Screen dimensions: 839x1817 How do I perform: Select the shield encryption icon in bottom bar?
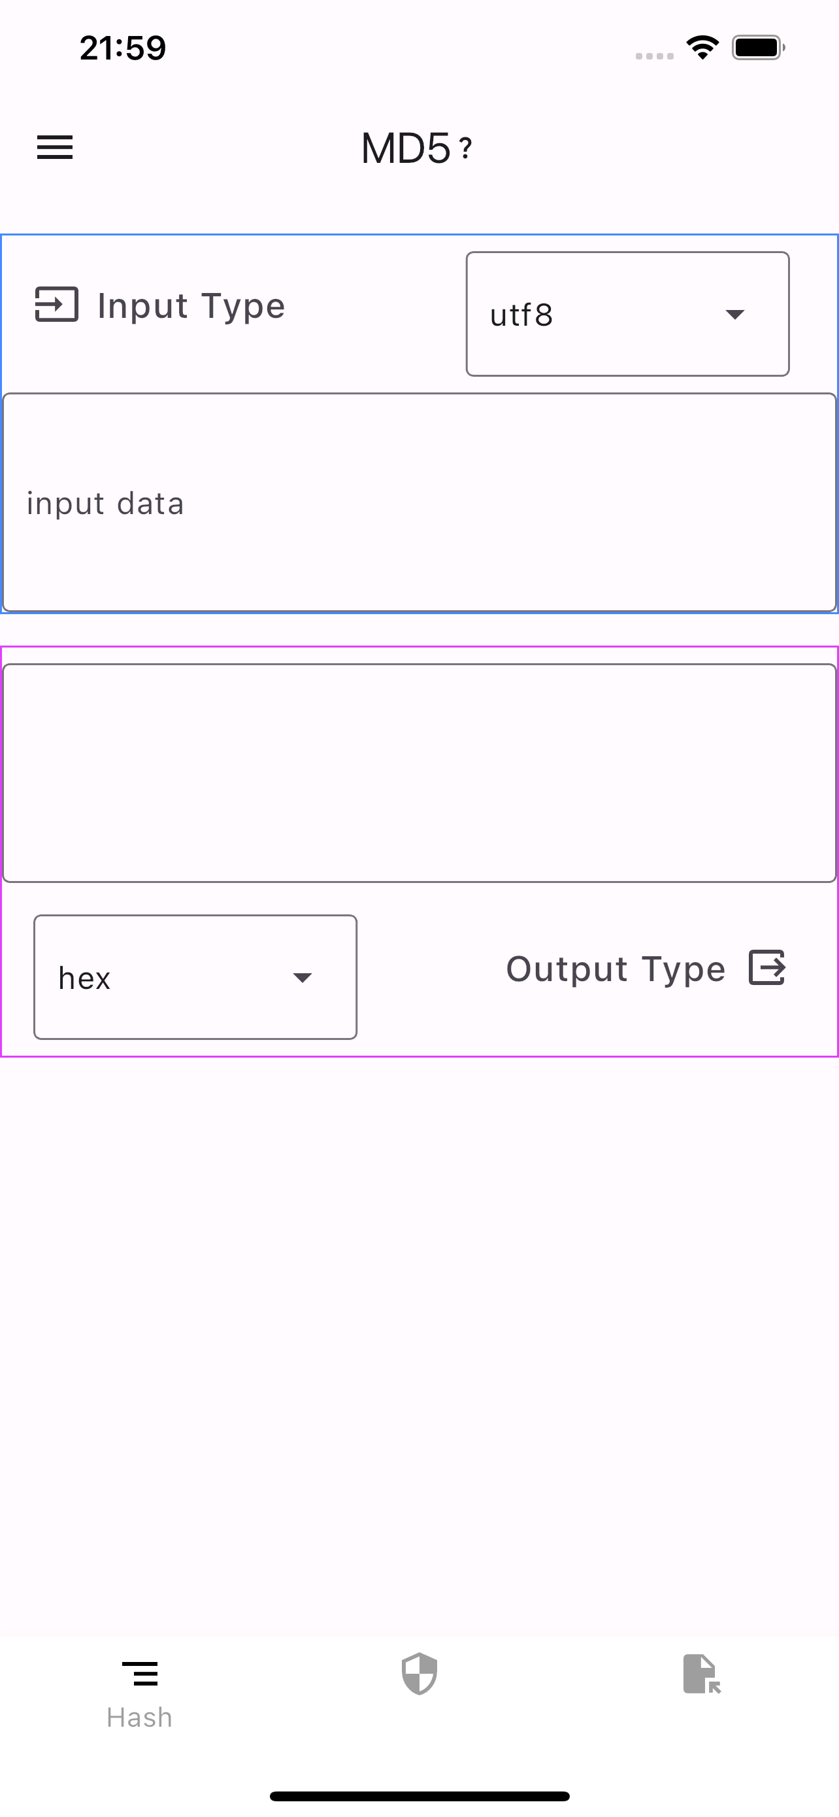point(418,1672)
